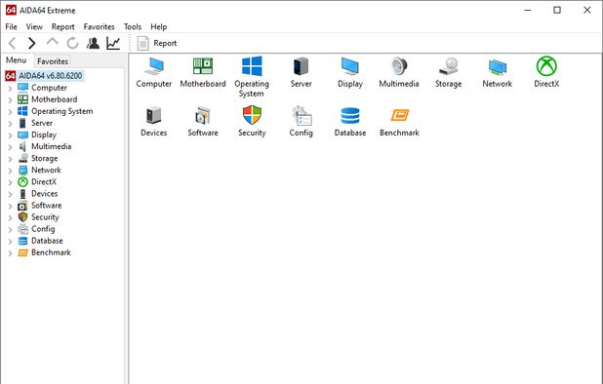This screenshot has width=603, height=384.
Task: Open the File menu
Action: click(x=11, y=27)
